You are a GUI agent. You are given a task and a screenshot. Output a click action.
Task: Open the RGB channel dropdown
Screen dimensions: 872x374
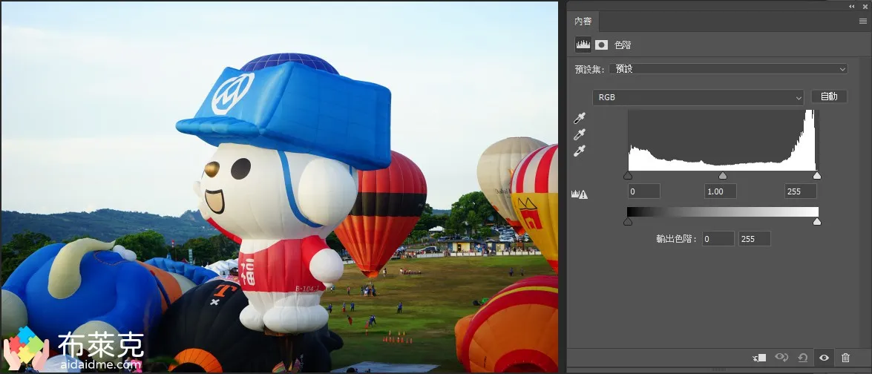tap(698, 97)
